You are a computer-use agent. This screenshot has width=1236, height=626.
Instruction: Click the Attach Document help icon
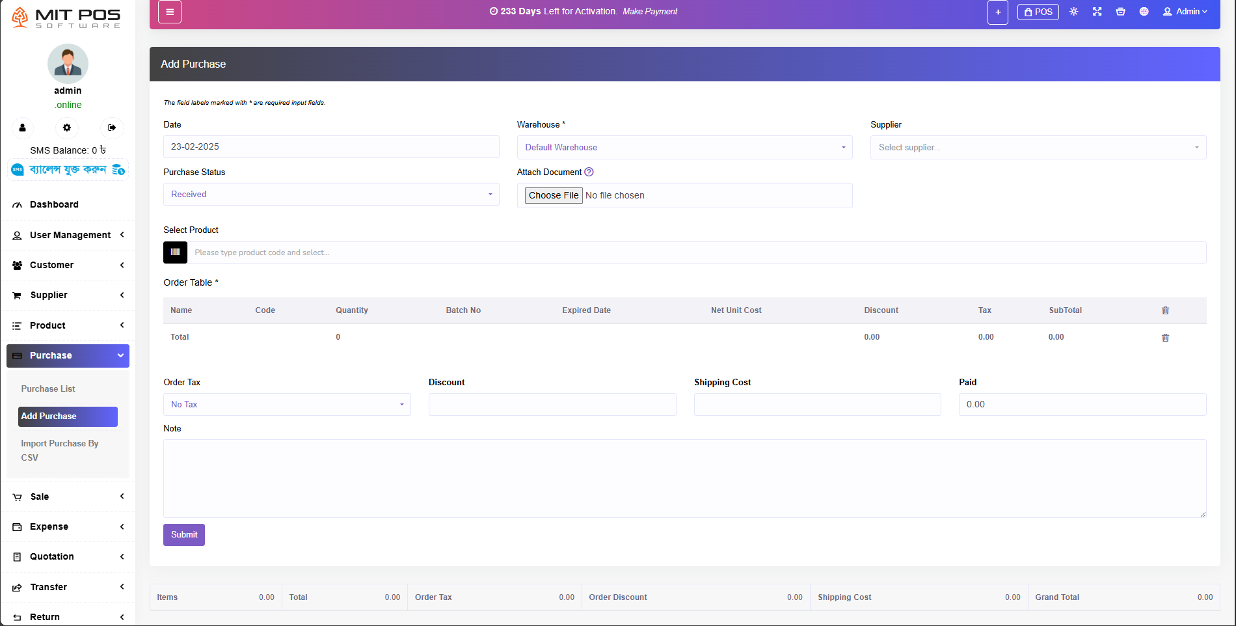[x=589, y=172]
